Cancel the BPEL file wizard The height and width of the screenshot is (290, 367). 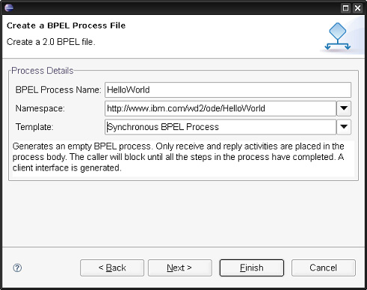tap(324, 268)
